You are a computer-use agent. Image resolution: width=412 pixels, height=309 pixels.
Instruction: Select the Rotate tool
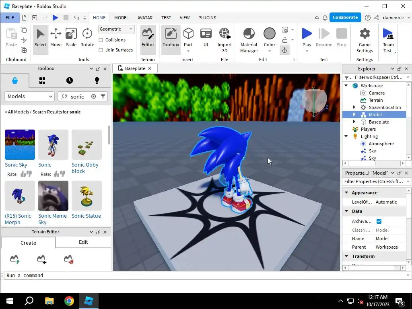87,38
